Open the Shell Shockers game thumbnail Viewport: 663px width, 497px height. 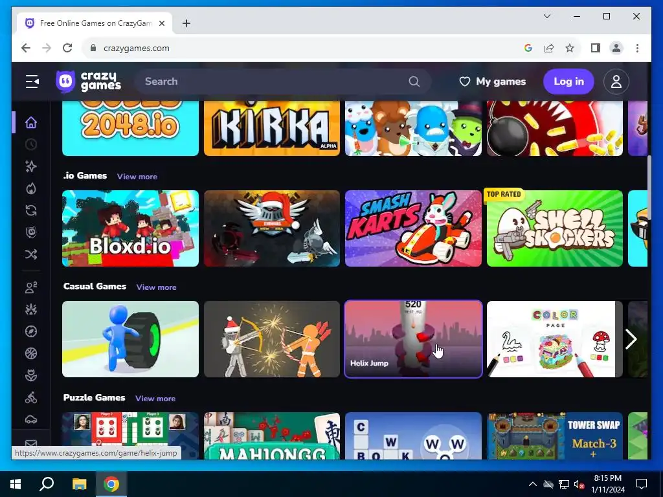pos(555,228)
